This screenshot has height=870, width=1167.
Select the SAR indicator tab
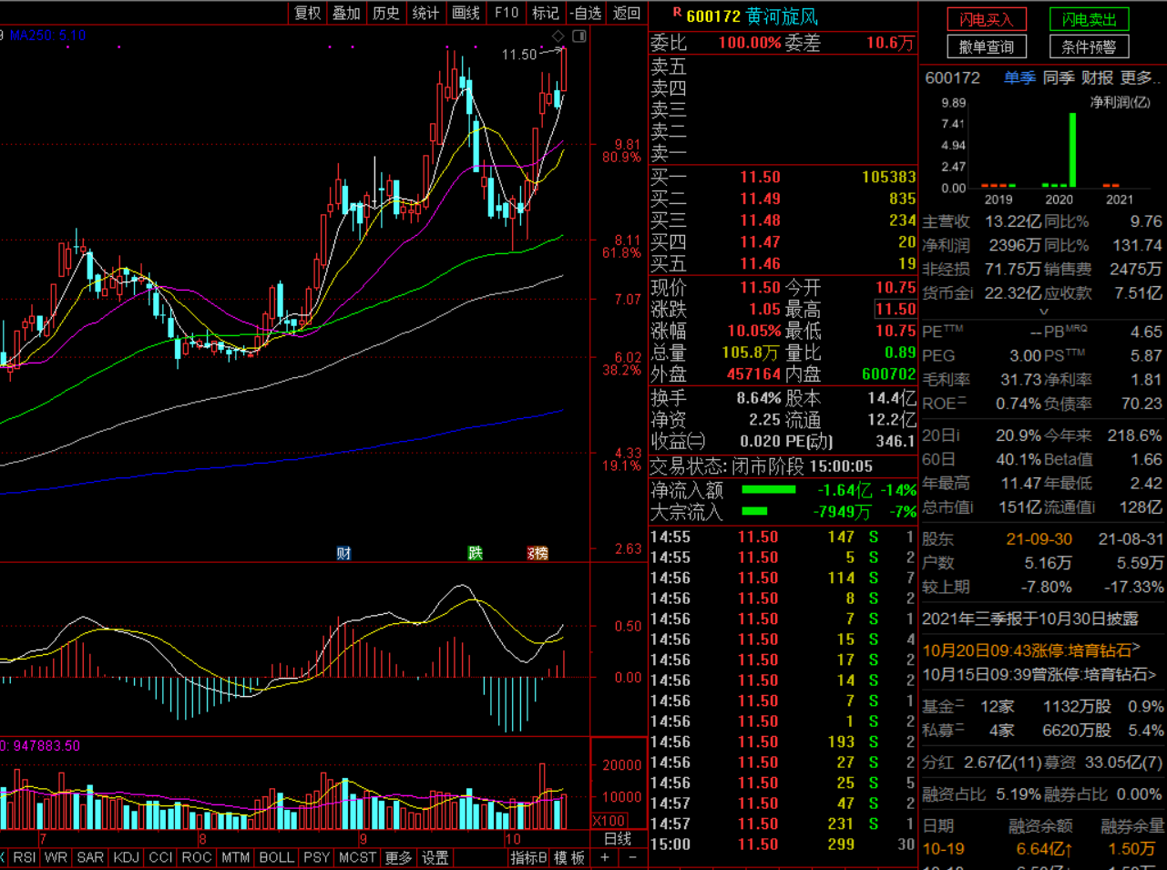[90, 858]
